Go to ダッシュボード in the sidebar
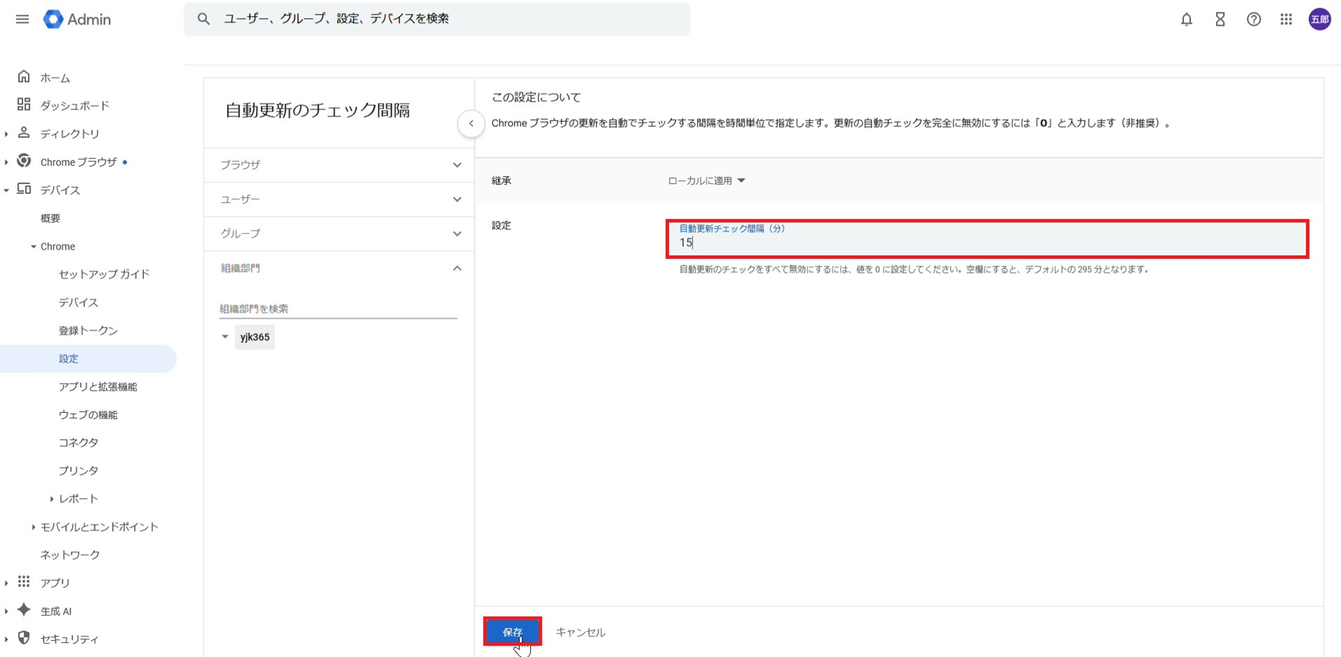This screenshot has width=1341, height=657. (x=74, y=105)
